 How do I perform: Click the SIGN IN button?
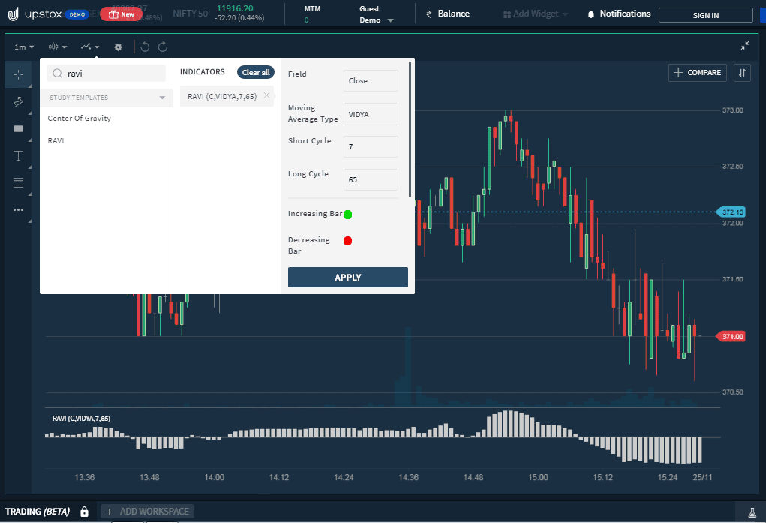(705, 15)
